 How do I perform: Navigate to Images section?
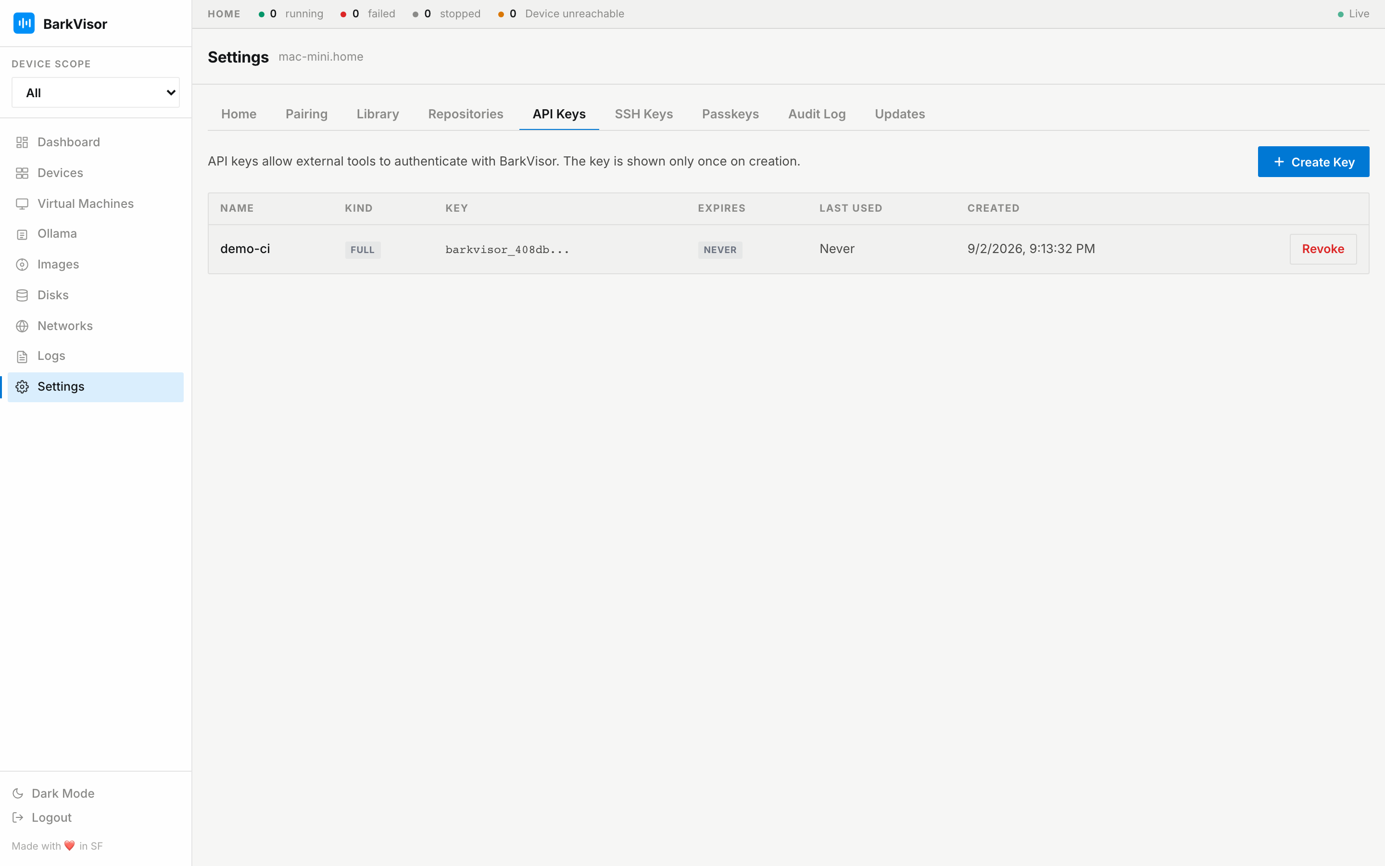click(x=96, y=265)
